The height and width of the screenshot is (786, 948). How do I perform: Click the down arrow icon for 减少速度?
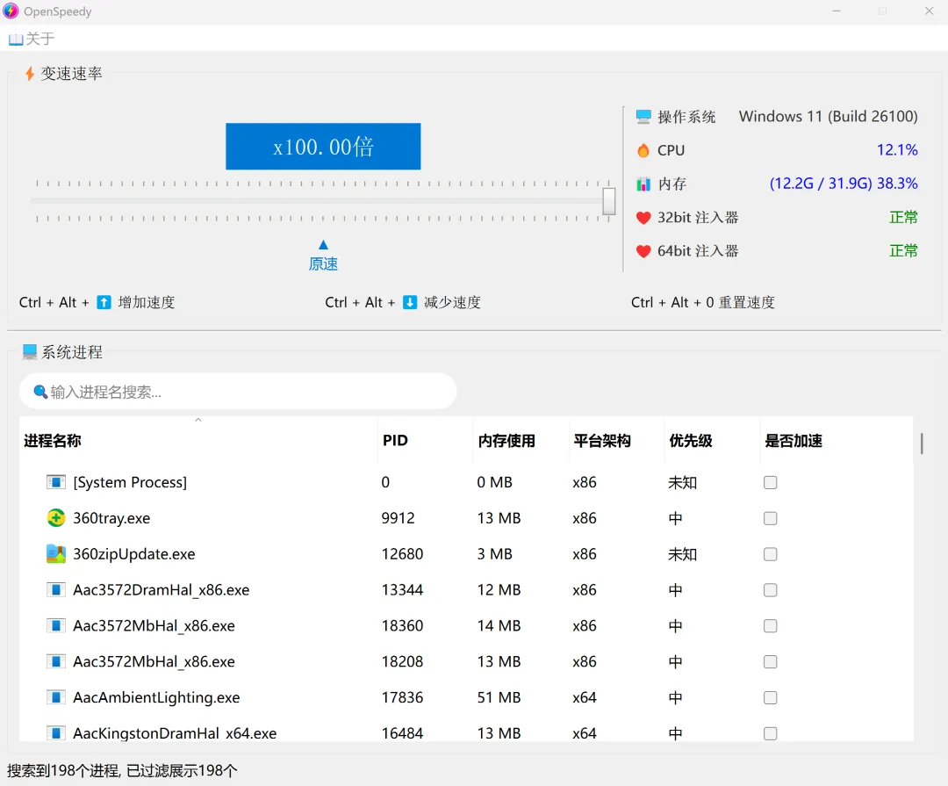[410, 302]
